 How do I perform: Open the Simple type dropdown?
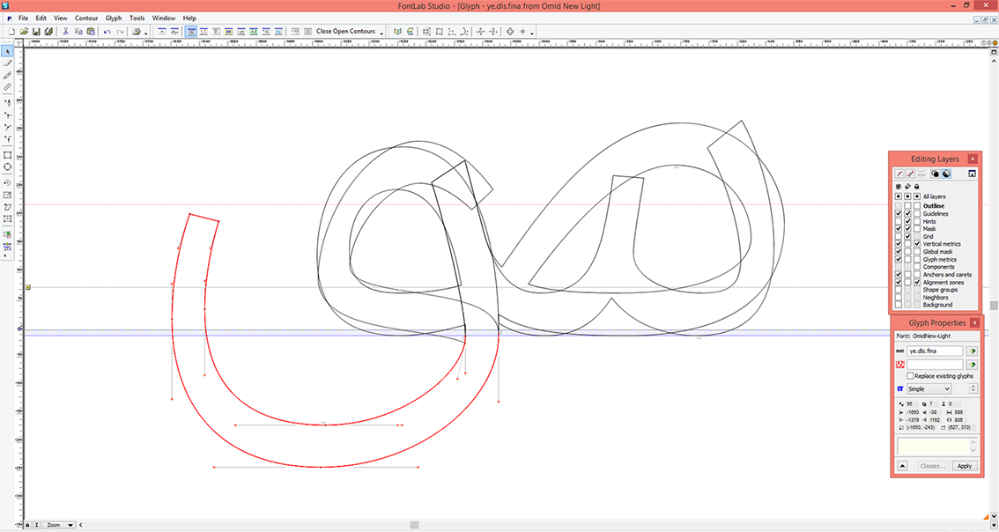click(x=929, y=388)
